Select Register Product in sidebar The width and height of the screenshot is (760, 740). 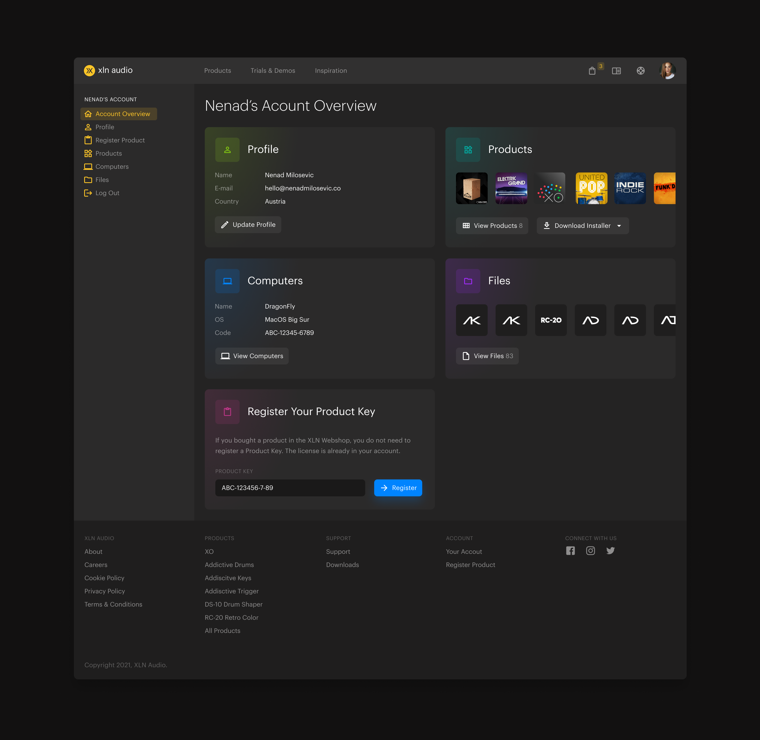[120, 140]
